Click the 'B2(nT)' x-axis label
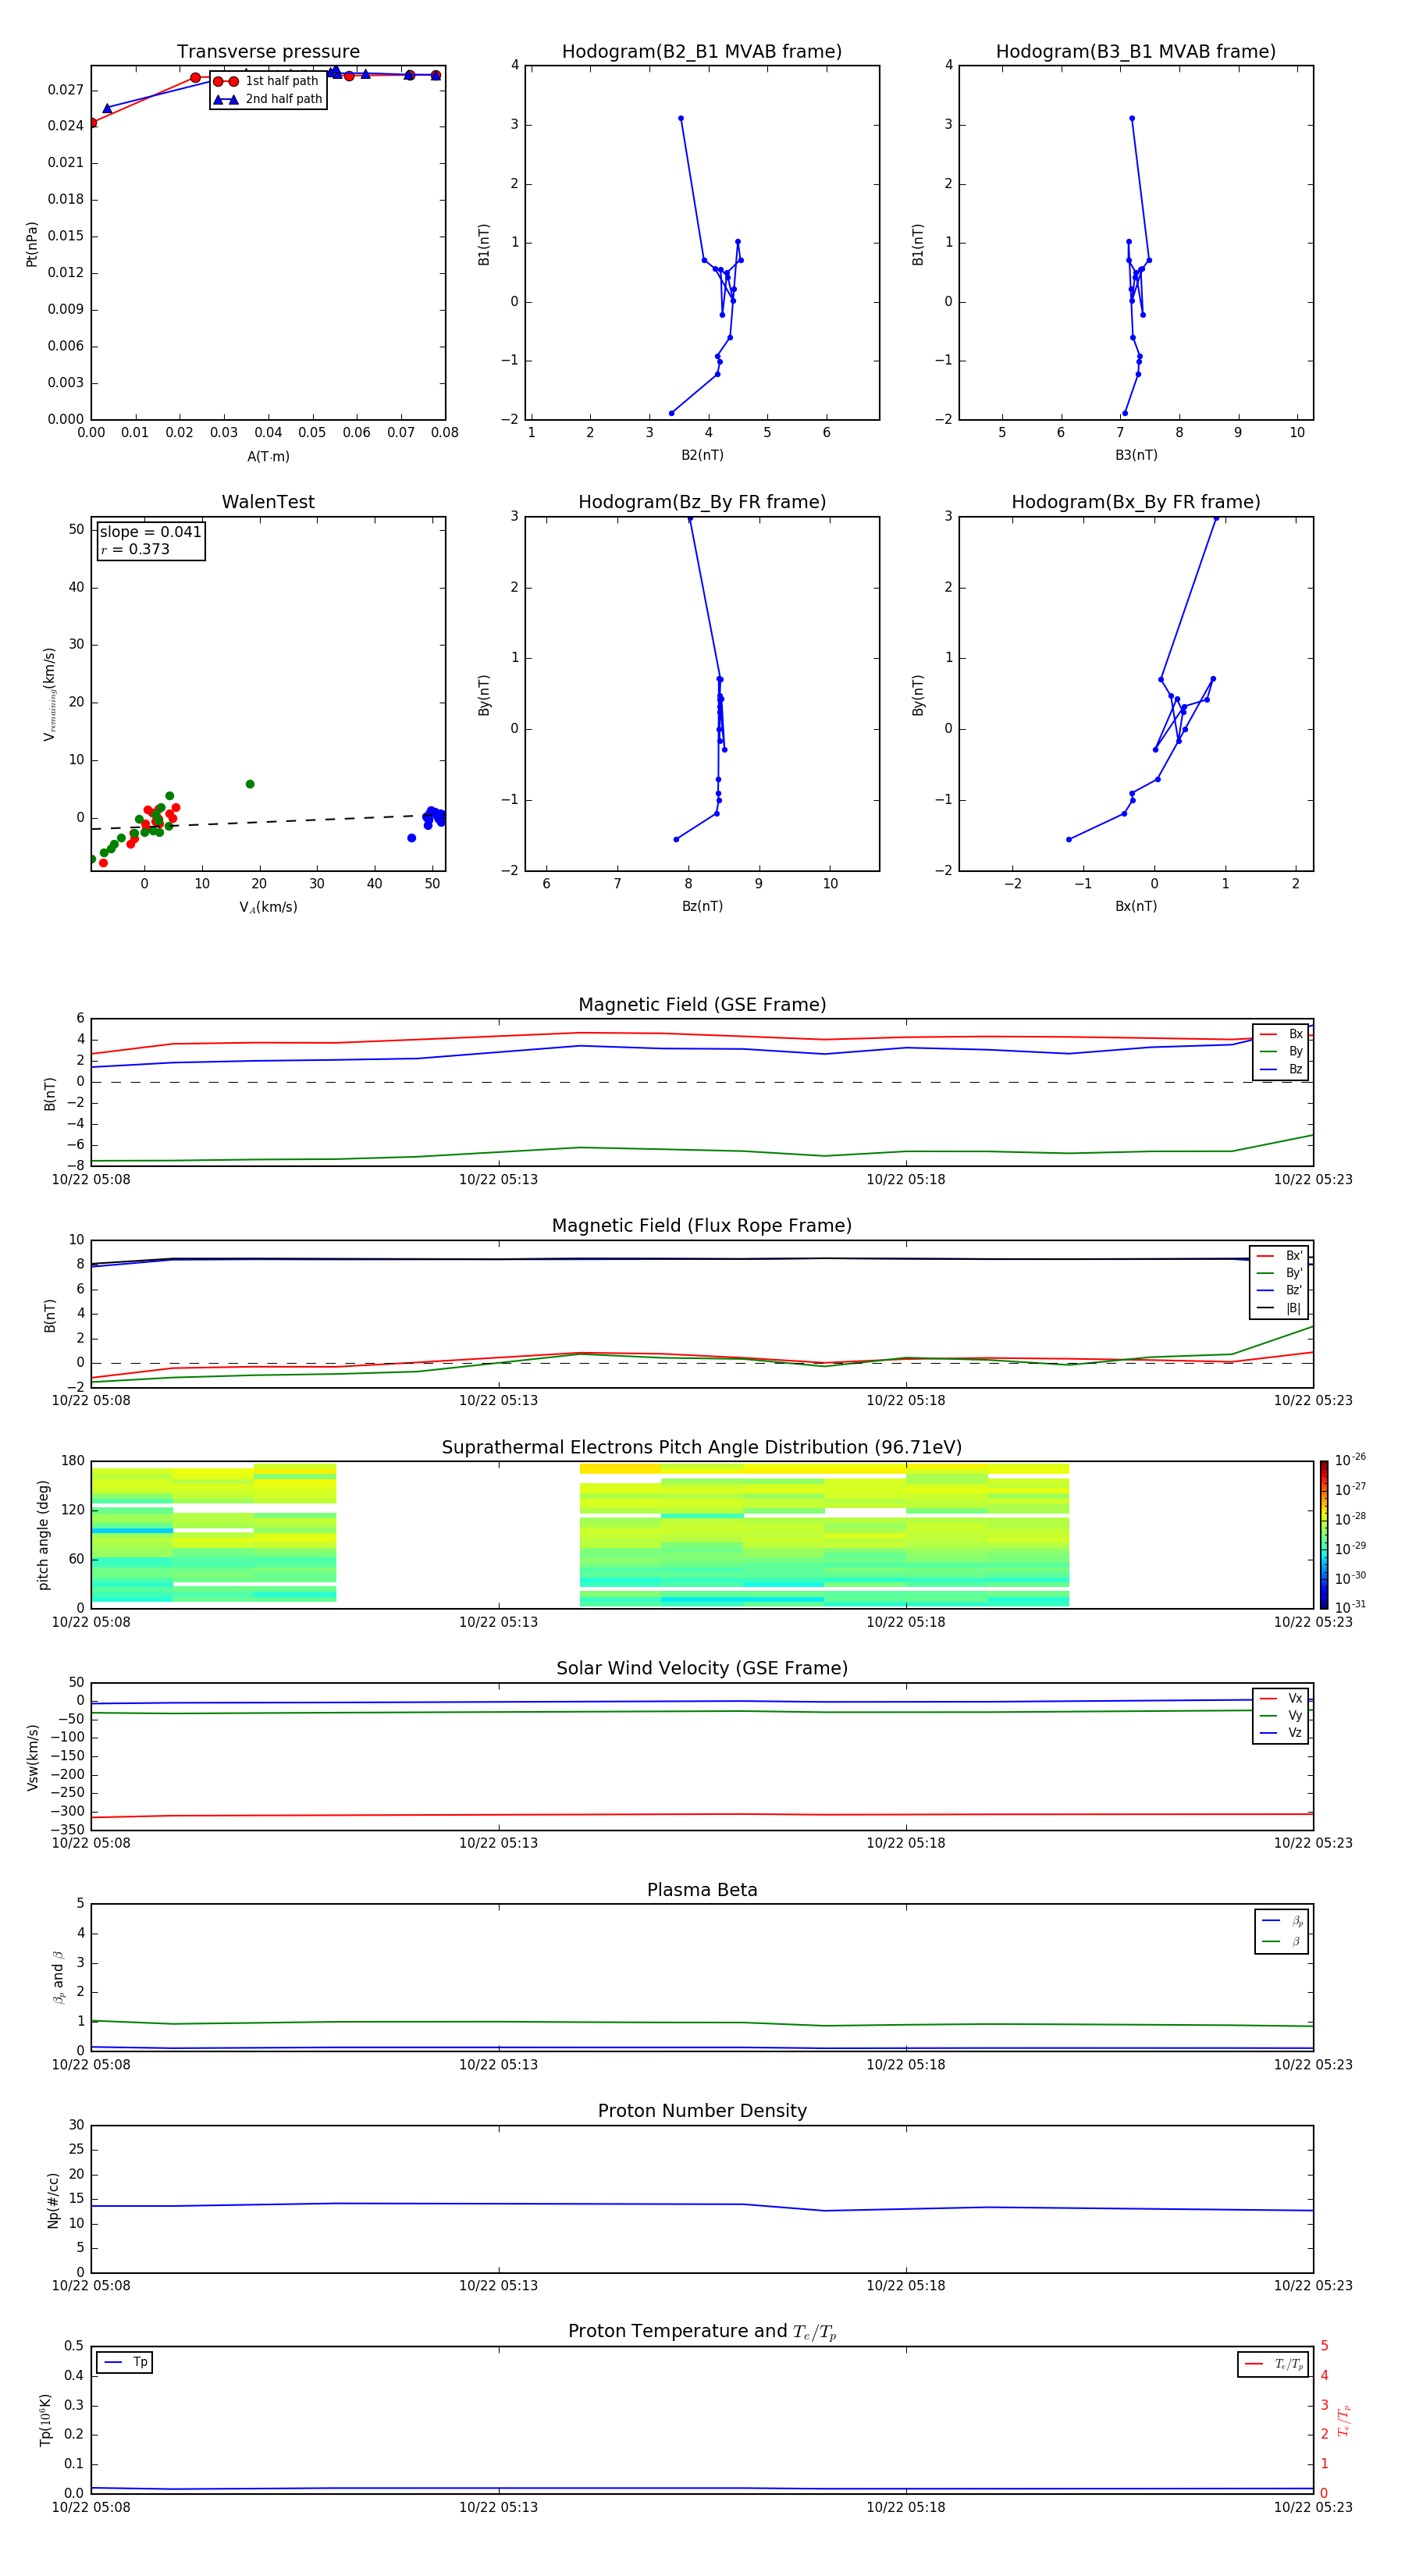 (702, 455)
